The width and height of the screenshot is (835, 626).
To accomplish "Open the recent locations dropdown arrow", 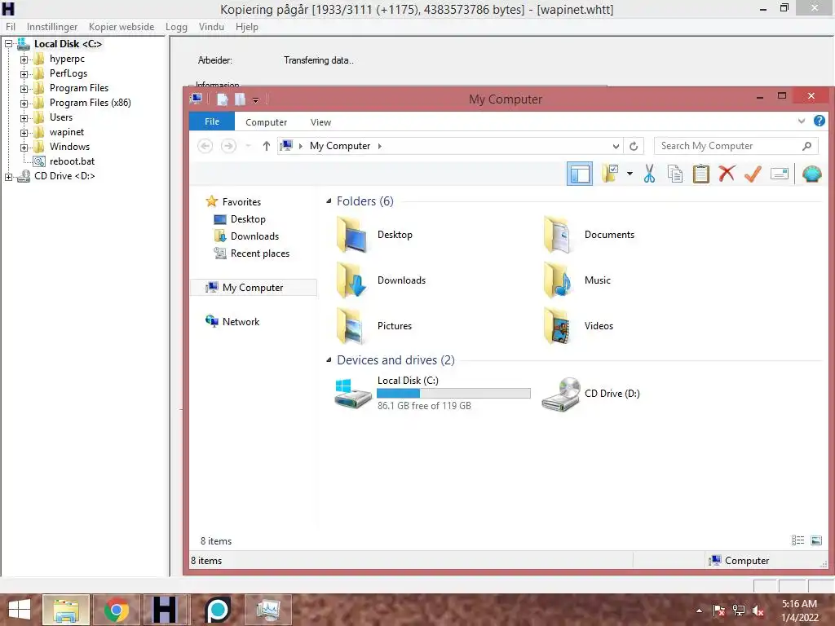I will click(x=248, y=146).
